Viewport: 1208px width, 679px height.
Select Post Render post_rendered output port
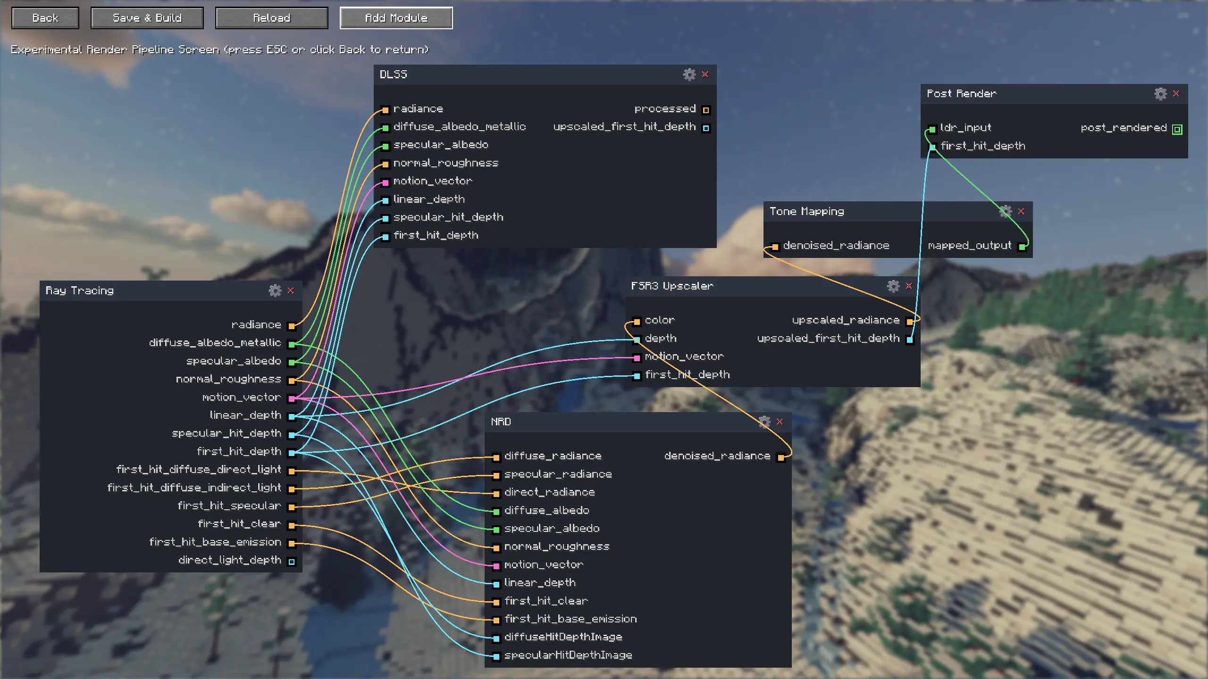[1177, 129]
